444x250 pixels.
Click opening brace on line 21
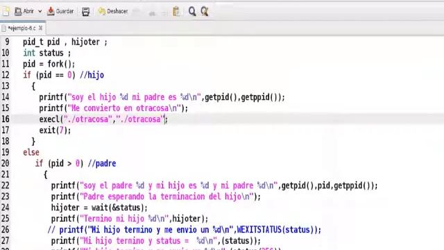point(46,174)
